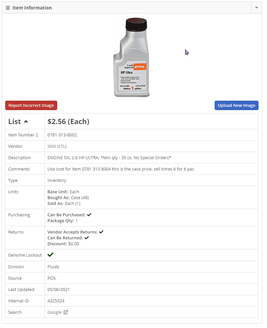Click the Last Updated row label

pyautogui.click(x=21, y=289)
